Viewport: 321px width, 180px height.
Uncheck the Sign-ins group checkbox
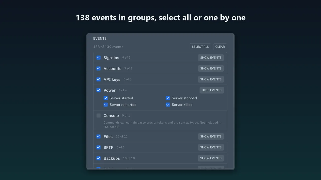tap(99, 57)
